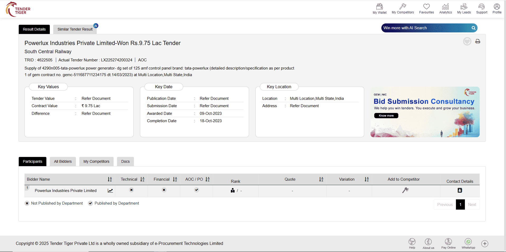Switch to the Docs tab
Viewport: 506px width, 252px height.
pyautogui.click(x=125, y=161)
